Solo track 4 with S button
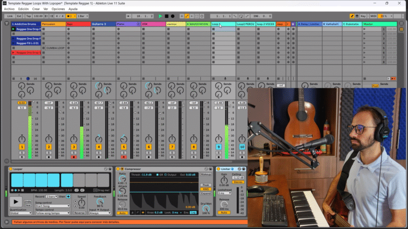Viewport: 408px width, 229px height. pyautogui.click(x=99, y=152)
